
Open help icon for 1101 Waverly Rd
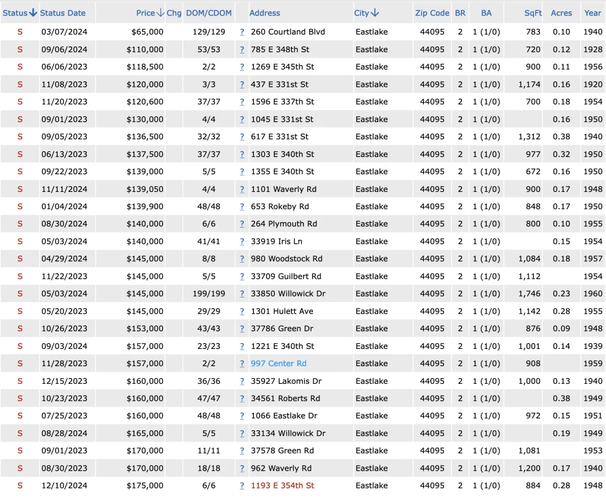(x=242, y=189)
